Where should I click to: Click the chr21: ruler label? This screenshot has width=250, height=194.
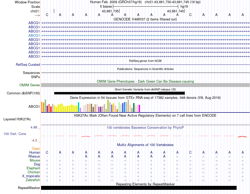(x=35, y=11)
